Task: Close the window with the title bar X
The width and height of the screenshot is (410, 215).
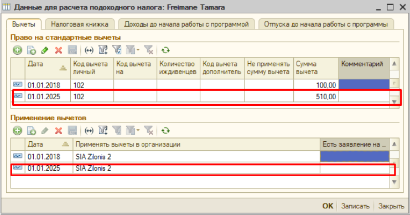Action: click(403, 7)
